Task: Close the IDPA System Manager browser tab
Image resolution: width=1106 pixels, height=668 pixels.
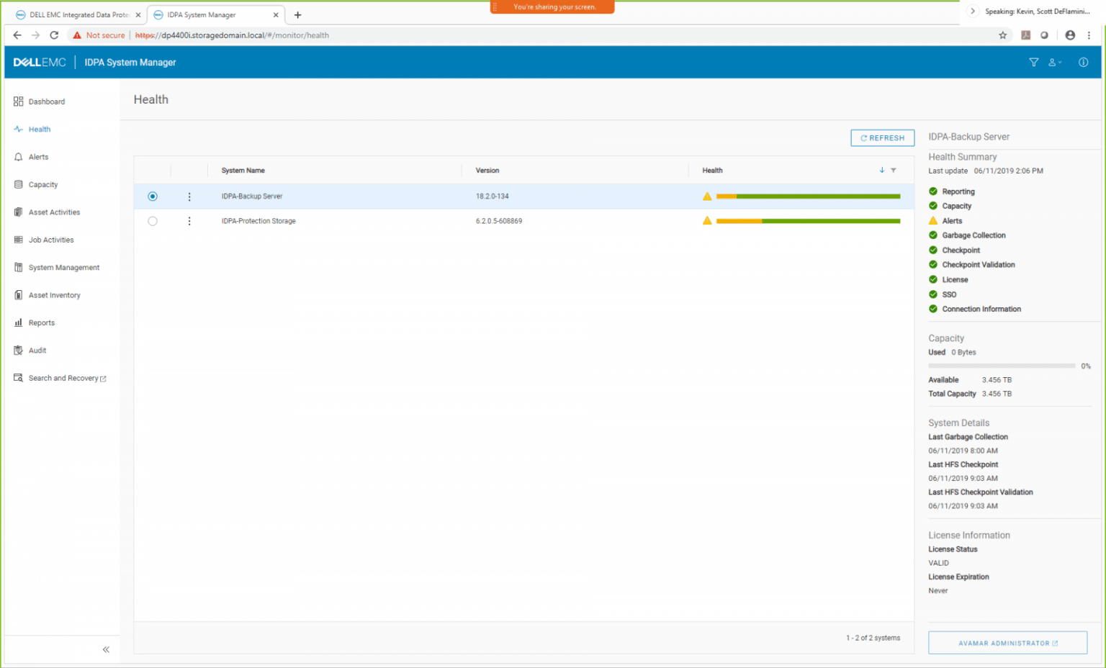Action: [276, 14]
